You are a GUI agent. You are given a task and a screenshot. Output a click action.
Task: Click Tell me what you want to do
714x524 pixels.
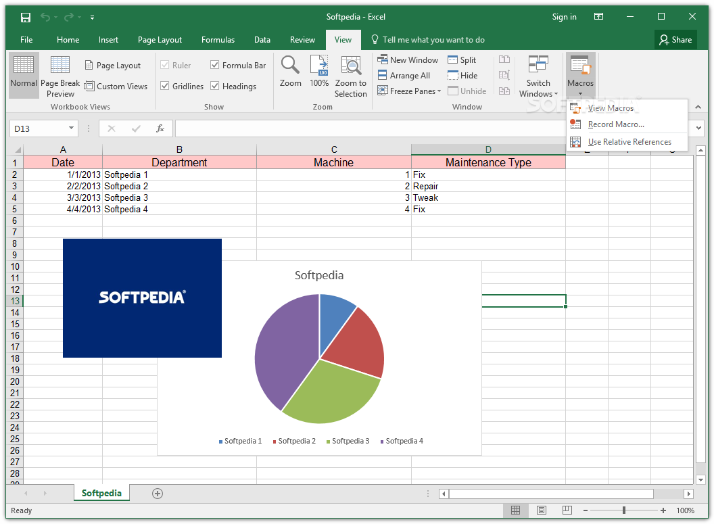pyautogui.click(x=428, y=40)
